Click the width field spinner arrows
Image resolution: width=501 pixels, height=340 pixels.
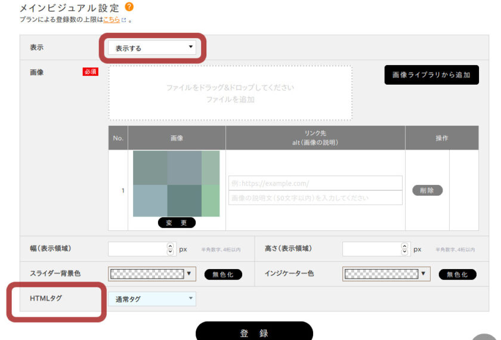[170, 249]
